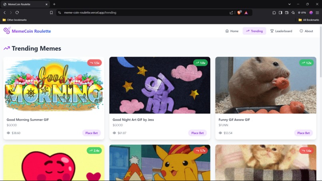322x181 pixels.
Task: Click the eye icon beside $61.87
Action: pyautogui.click(x=114, y=133)
